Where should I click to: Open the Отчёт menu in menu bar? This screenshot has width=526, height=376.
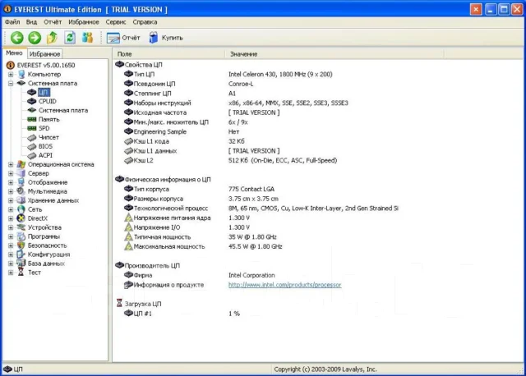pos(53,22)
